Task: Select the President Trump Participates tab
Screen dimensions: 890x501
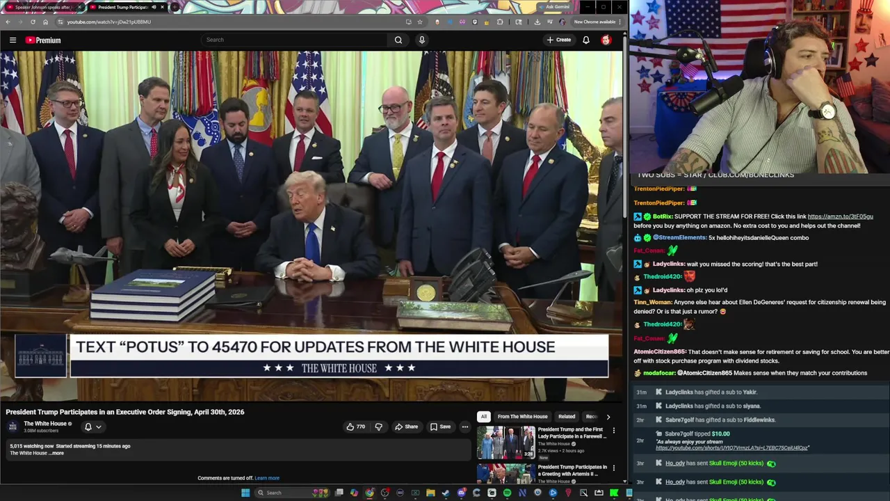Action: point(122,7)
